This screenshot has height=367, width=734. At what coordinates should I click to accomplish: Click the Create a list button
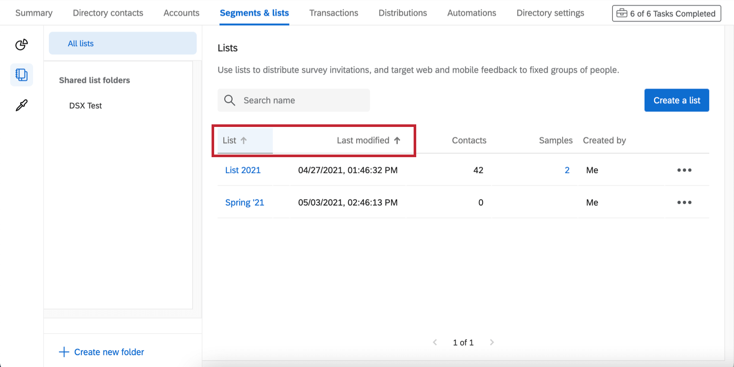[677, 100]
